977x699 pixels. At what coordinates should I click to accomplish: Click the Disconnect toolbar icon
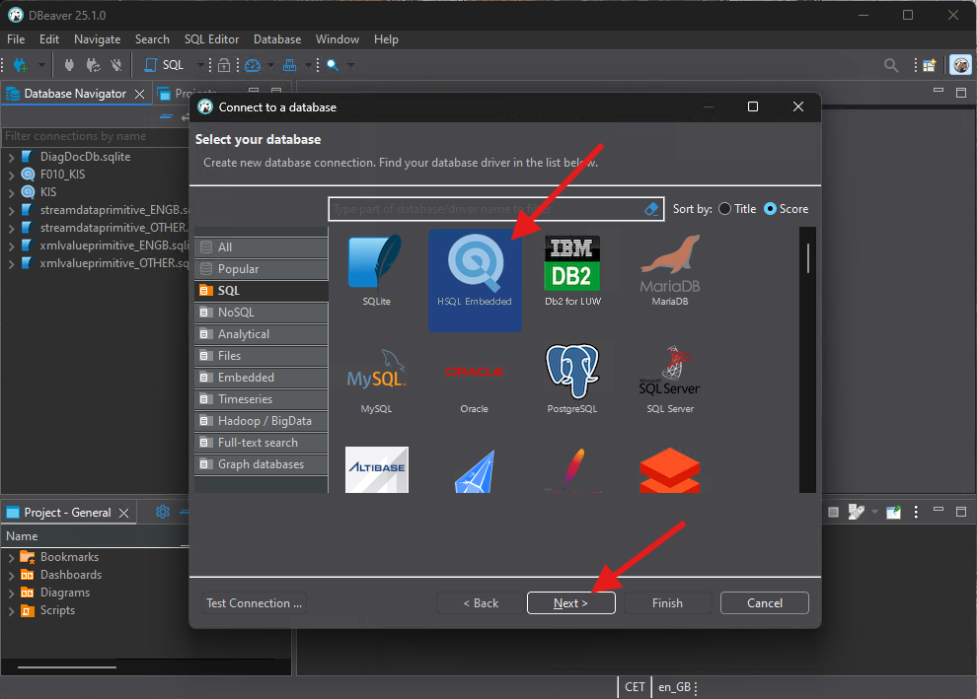[x=115, y=65]
